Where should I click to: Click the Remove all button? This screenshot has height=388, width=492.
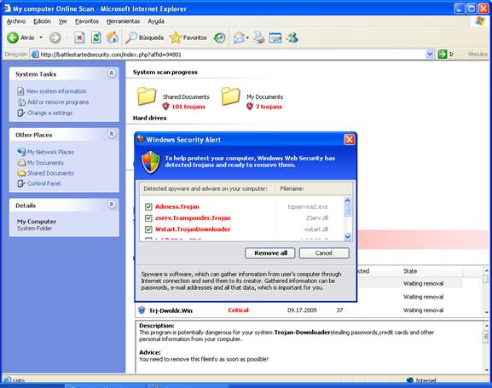(x=270, y=253)
